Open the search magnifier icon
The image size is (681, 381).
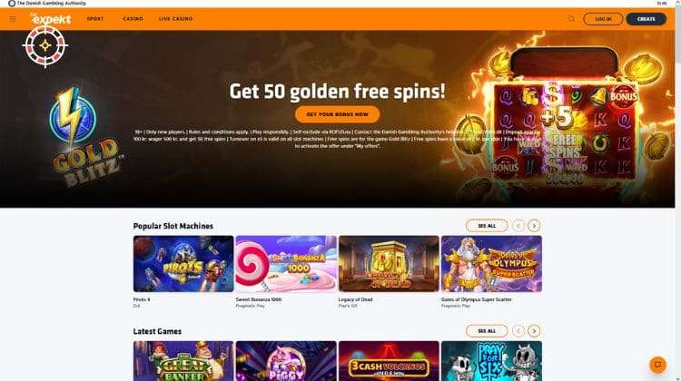pyautogui.click(x=571, y=19)
